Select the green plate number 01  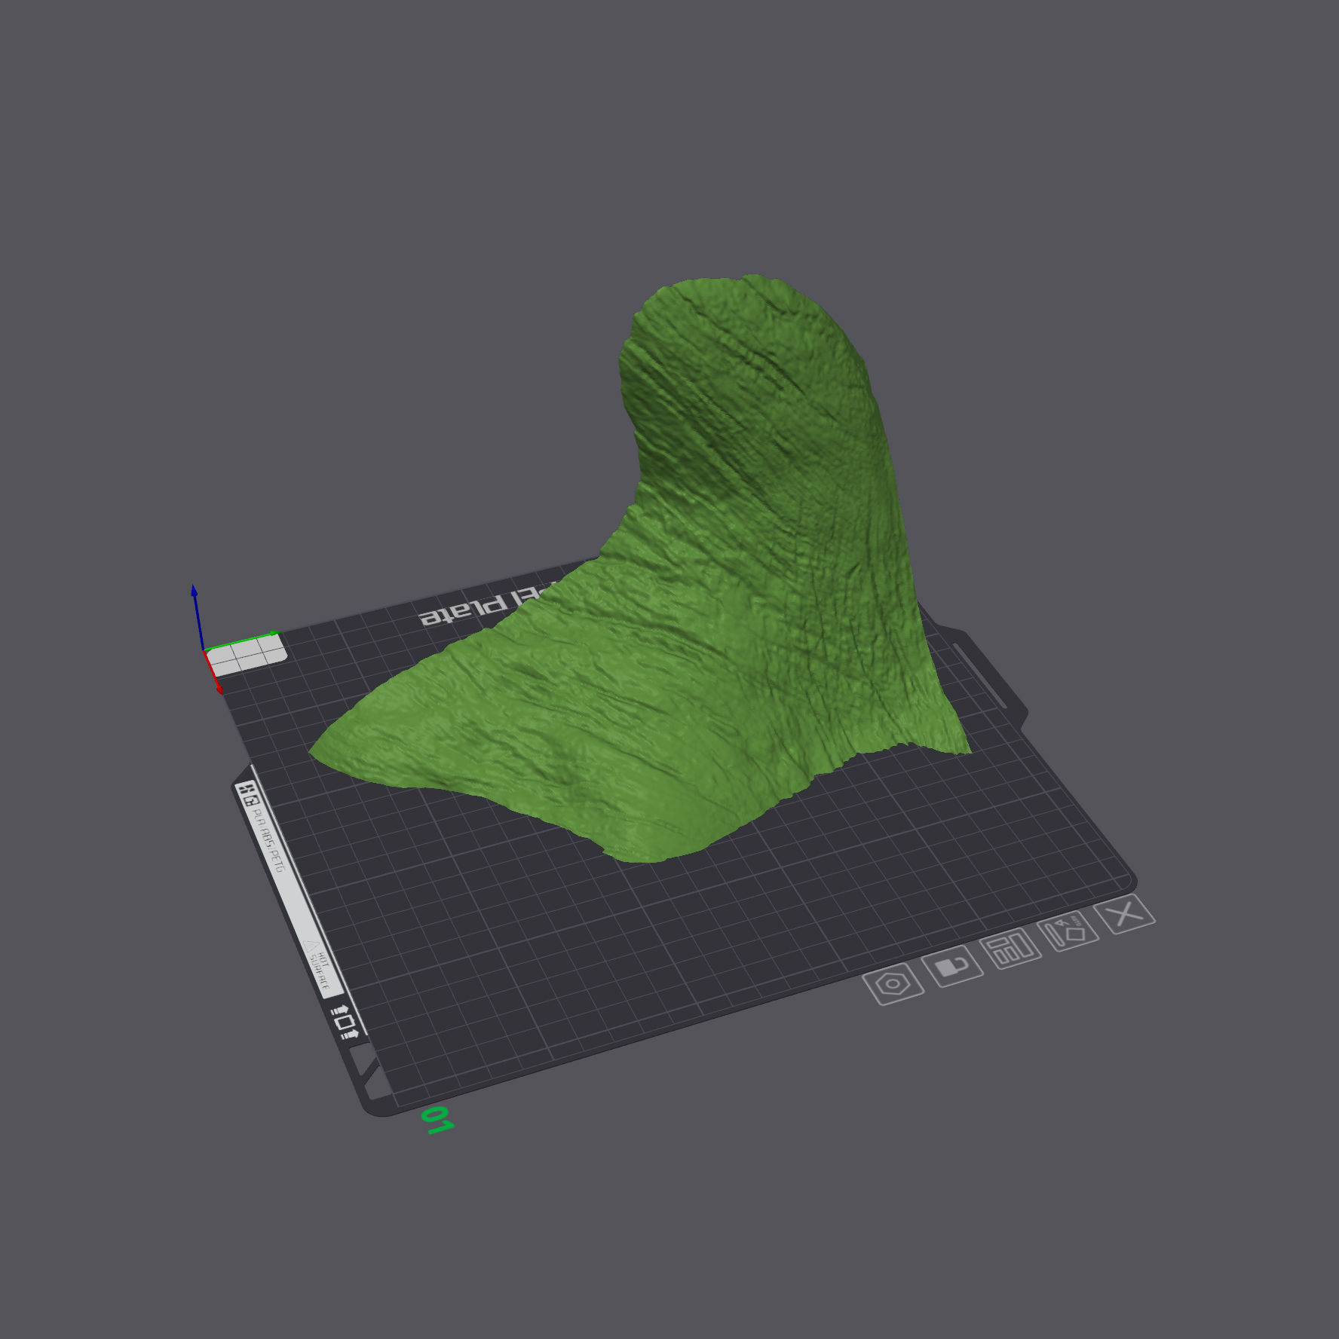click(437, 1120)
